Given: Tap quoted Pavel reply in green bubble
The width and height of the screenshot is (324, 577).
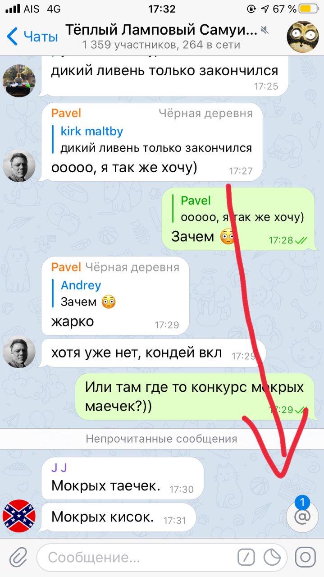Looking at the screenshot, I should click(242, 209).
